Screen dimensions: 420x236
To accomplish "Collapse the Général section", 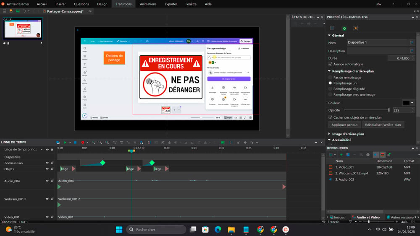I will point(329,35).
